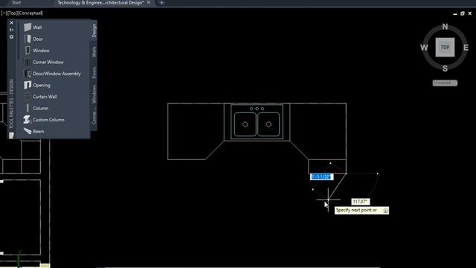Click the tool palette scrollbar

(18, 41)
